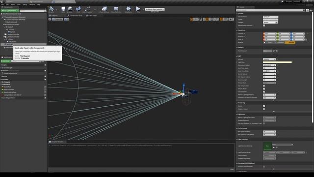Collapse the Transform section in Details
Image resolution: width=314 pixels, height=177 pixels.
237,30
